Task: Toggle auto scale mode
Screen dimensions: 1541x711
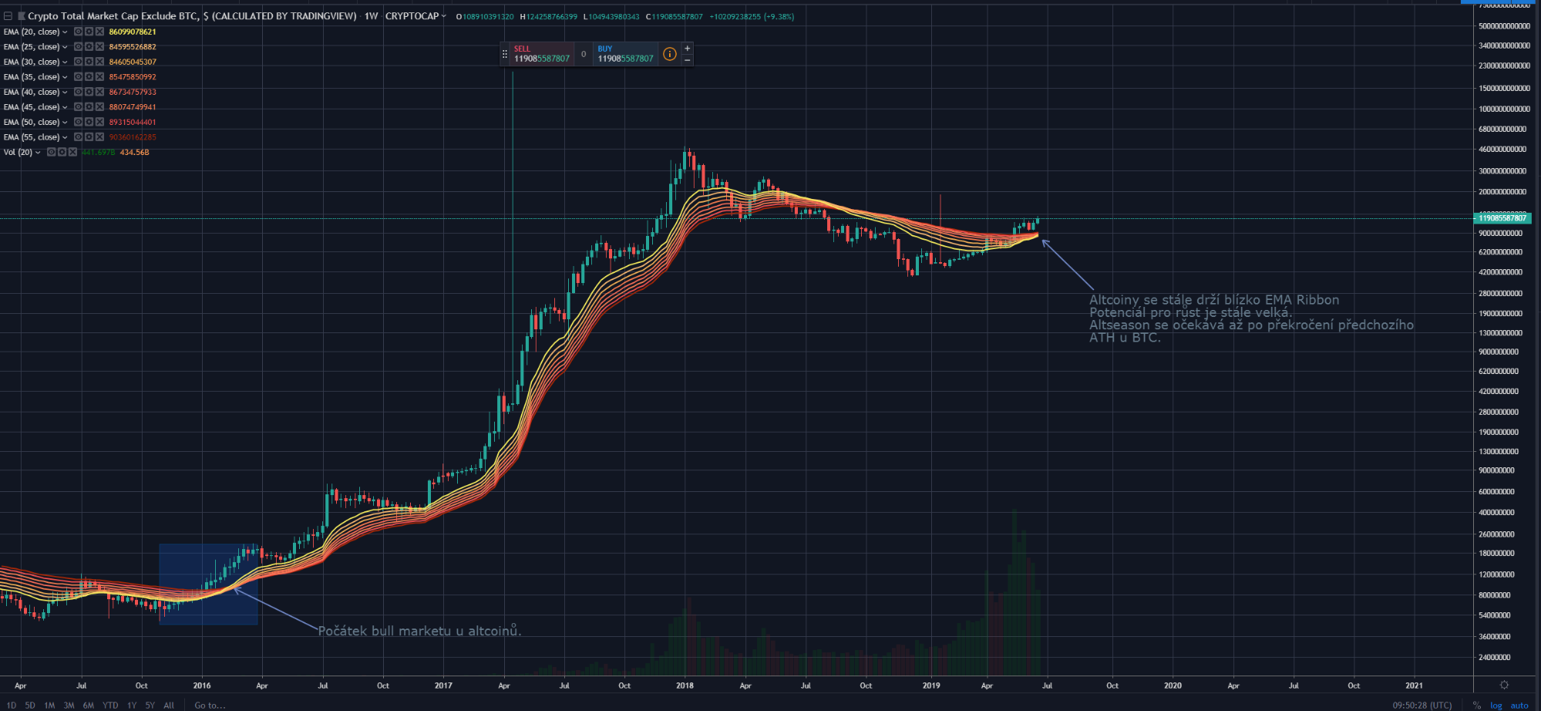Action: pyautogui.click(x=1519, y=705)
